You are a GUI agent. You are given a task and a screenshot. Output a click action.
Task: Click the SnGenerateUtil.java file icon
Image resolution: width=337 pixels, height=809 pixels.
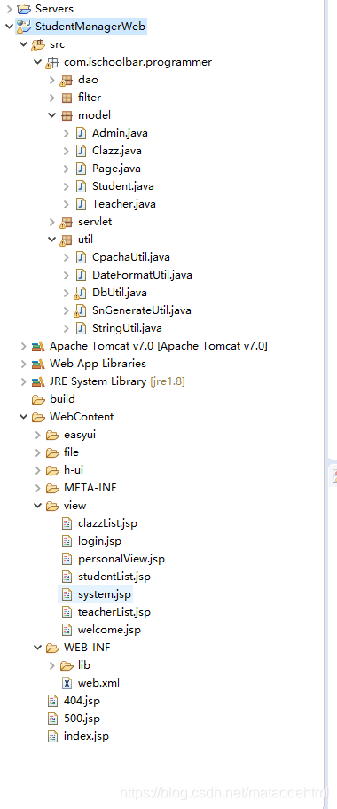click(81, 310)
